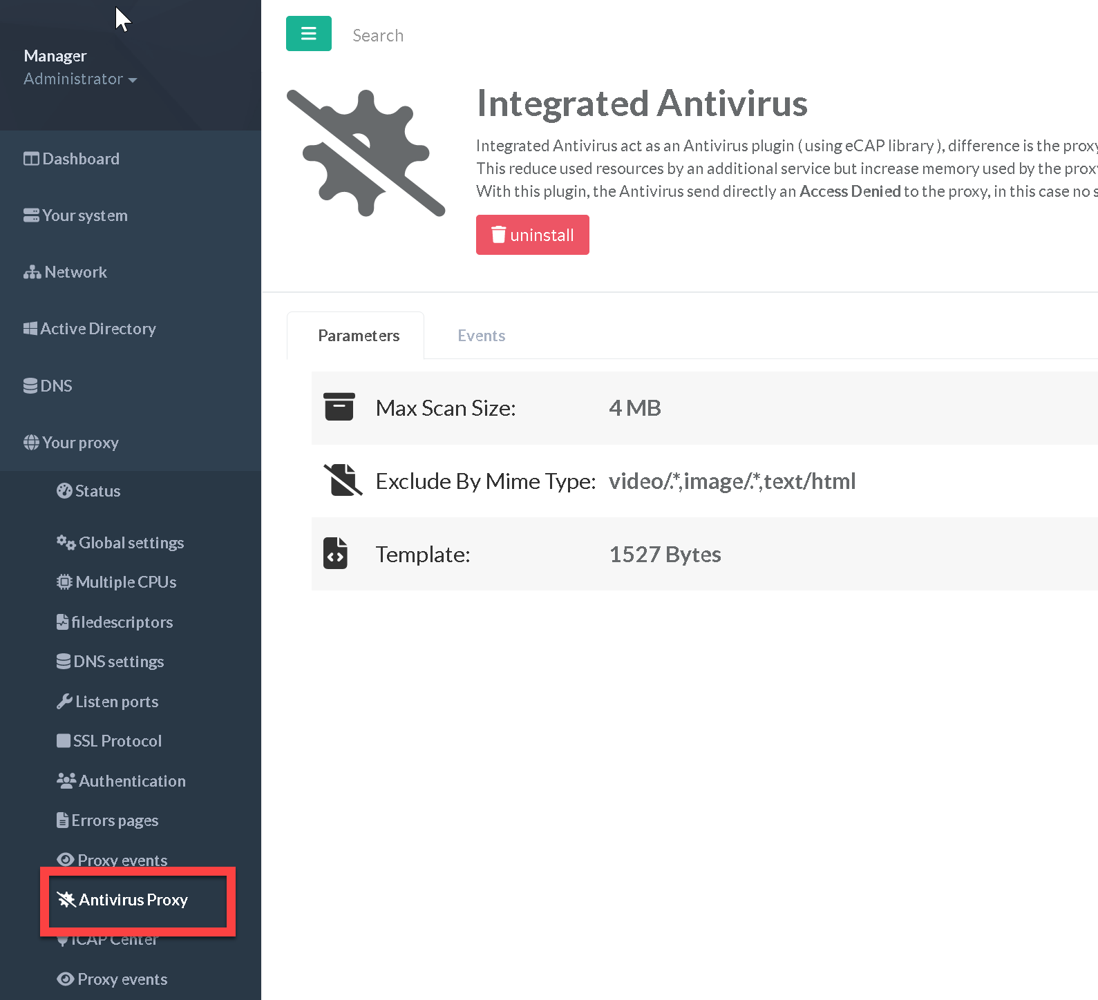
Task: Click the Template code file icon
Action: pos(336,554)
